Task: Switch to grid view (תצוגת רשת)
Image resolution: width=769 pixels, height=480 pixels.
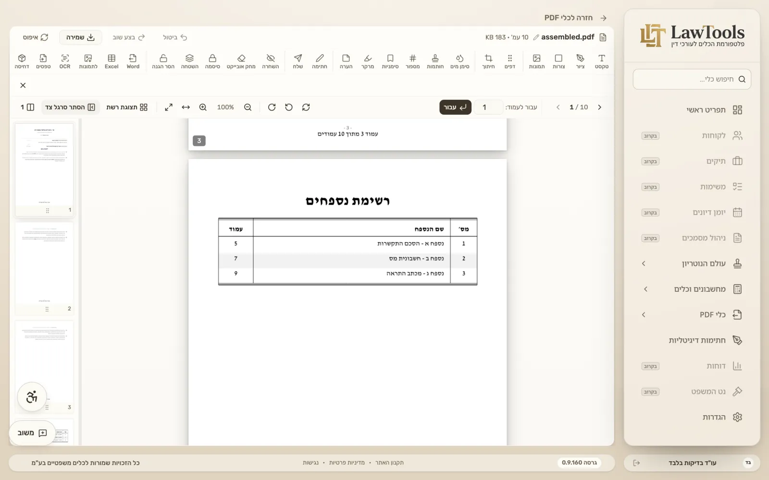Action: point(127,107)
